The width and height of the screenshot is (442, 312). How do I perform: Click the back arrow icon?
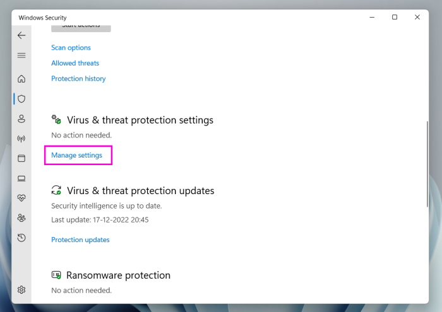click(x=21, y=35)
